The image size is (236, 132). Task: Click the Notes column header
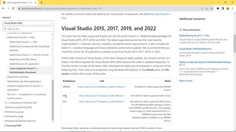(167, 81)
